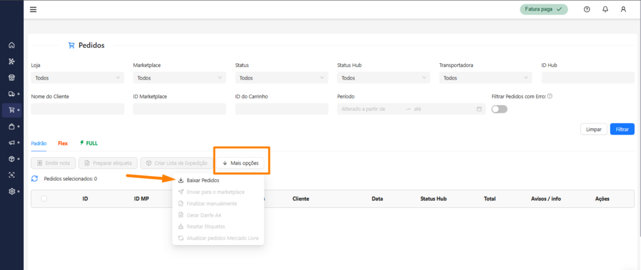Screen dimensions: 641x270
Task: Choose Finalizar manualmente menu item
Action: (x=218, y=204)
